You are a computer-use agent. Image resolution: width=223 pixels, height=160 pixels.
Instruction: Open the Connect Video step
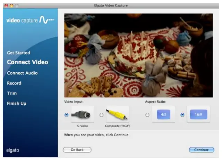28,62
